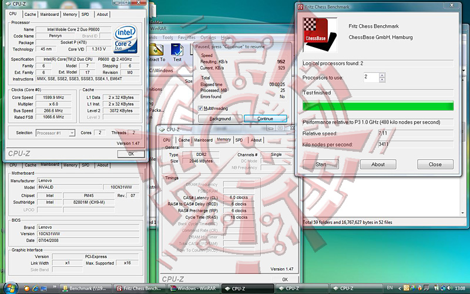Click the Show Desktop Quick Launch icon

[43, 289]
